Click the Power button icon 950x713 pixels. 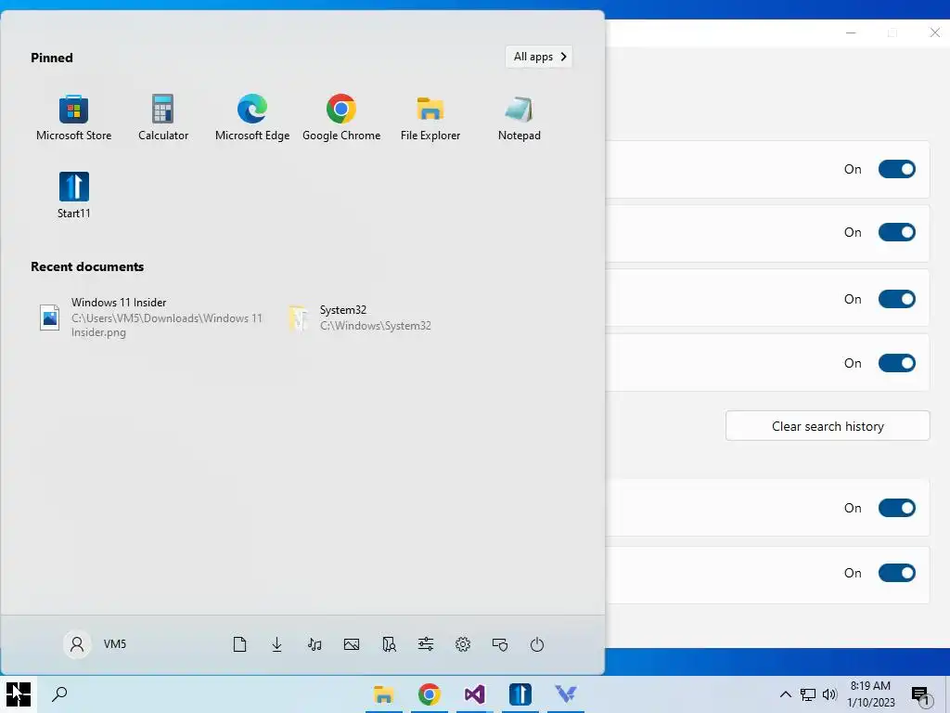pos(537,644)
